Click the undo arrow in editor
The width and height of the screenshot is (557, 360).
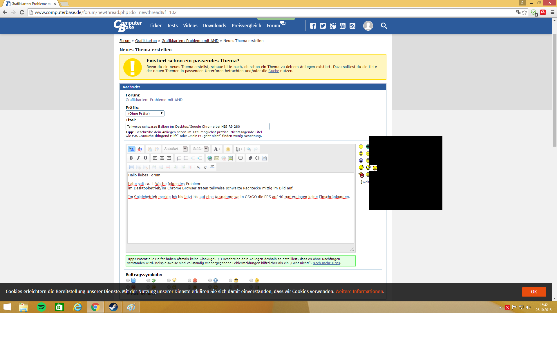coord(249,149)
